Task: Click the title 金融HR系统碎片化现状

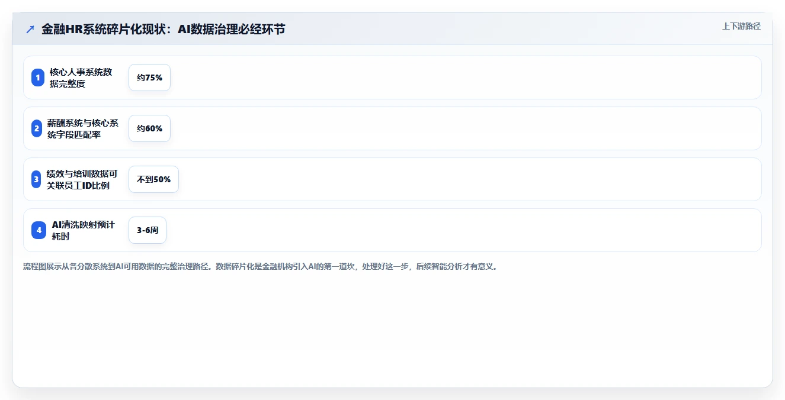Action: coord(163,29)
